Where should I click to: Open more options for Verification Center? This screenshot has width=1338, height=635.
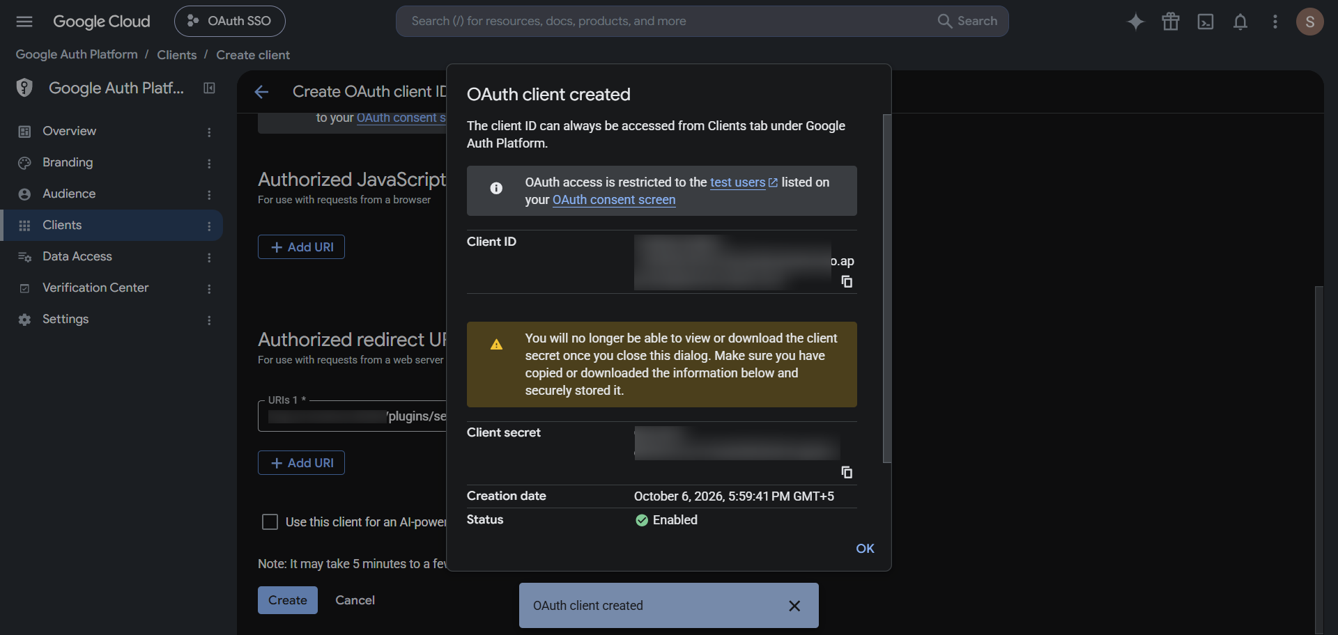[x=209, y=289]
